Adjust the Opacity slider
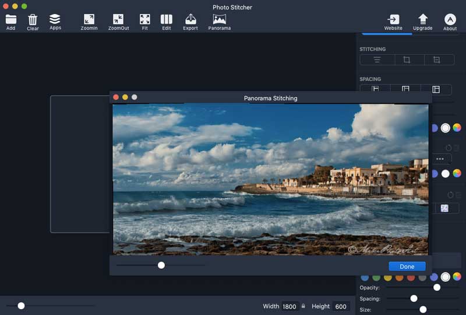The width and height of the screenshot is (466, 315). click(x=436, y=288)
